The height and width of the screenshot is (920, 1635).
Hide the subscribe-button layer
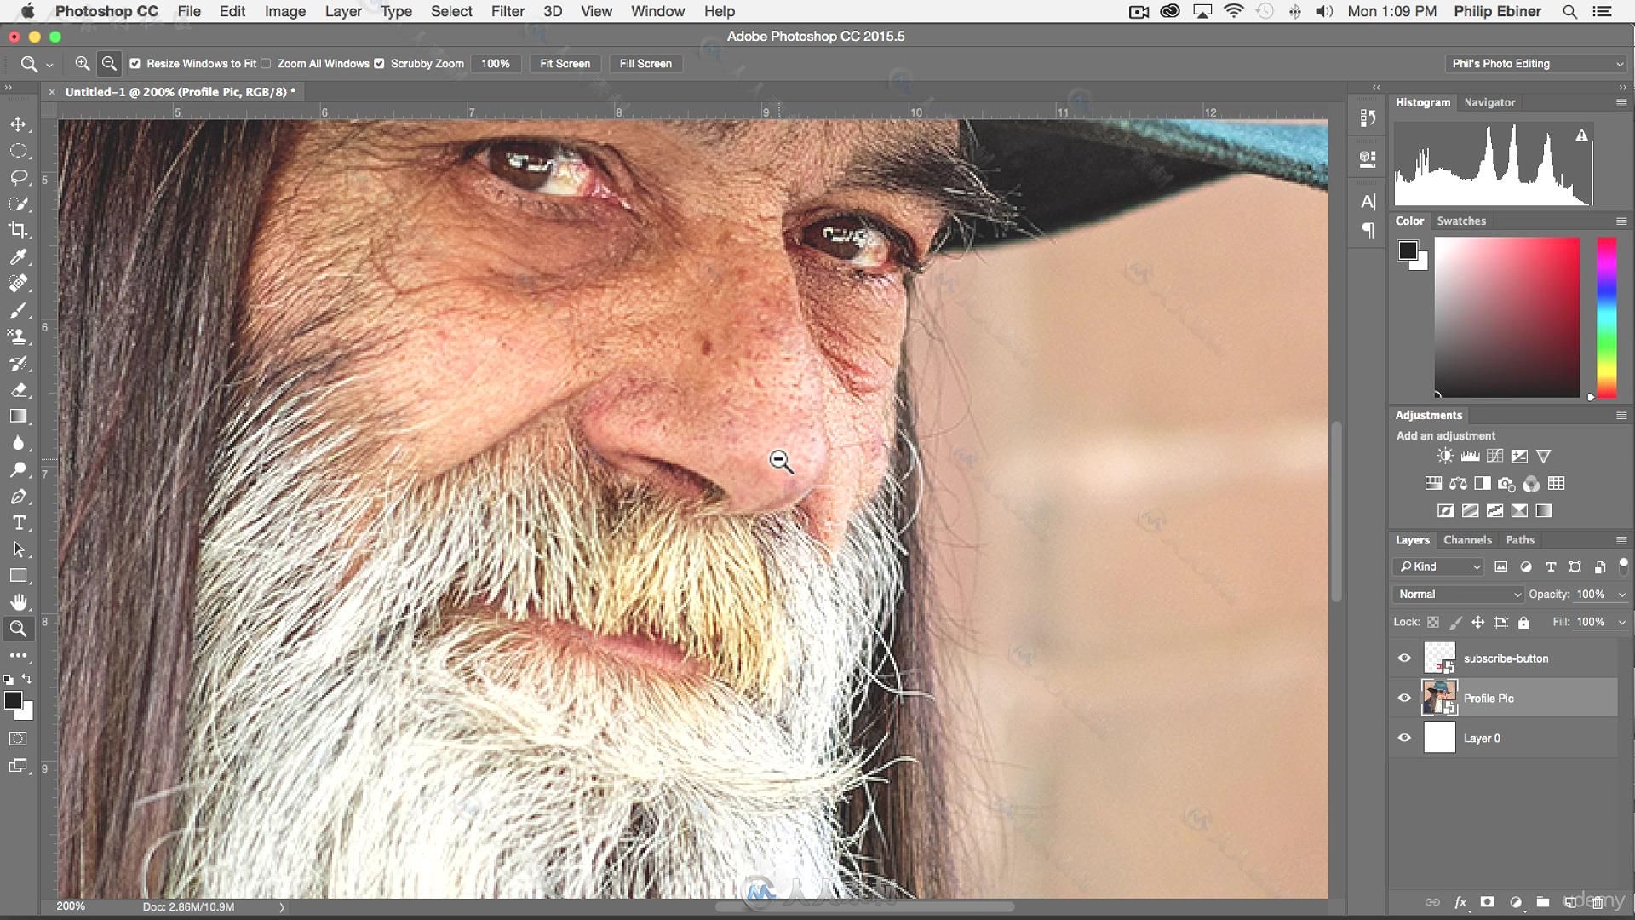tap(1404, 658)
